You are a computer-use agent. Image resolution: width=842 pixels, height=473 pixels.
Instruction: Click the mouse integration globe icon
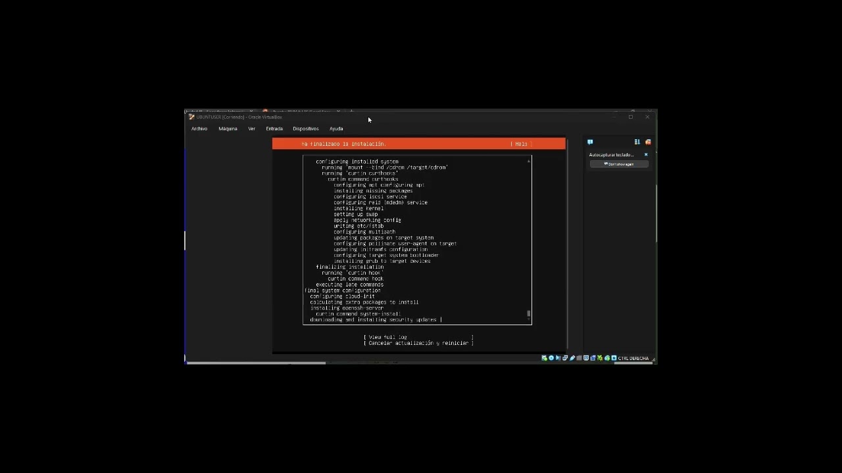[x=607, y=358]
